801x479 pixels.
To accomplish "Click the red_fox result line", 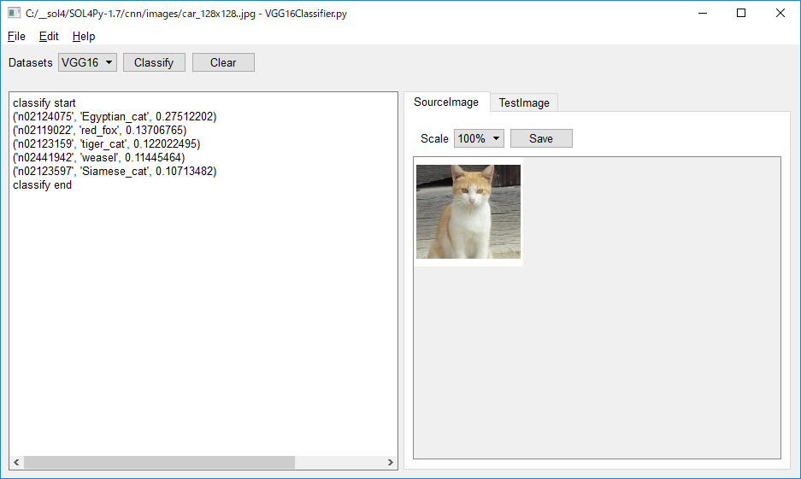I will (100, 131).
